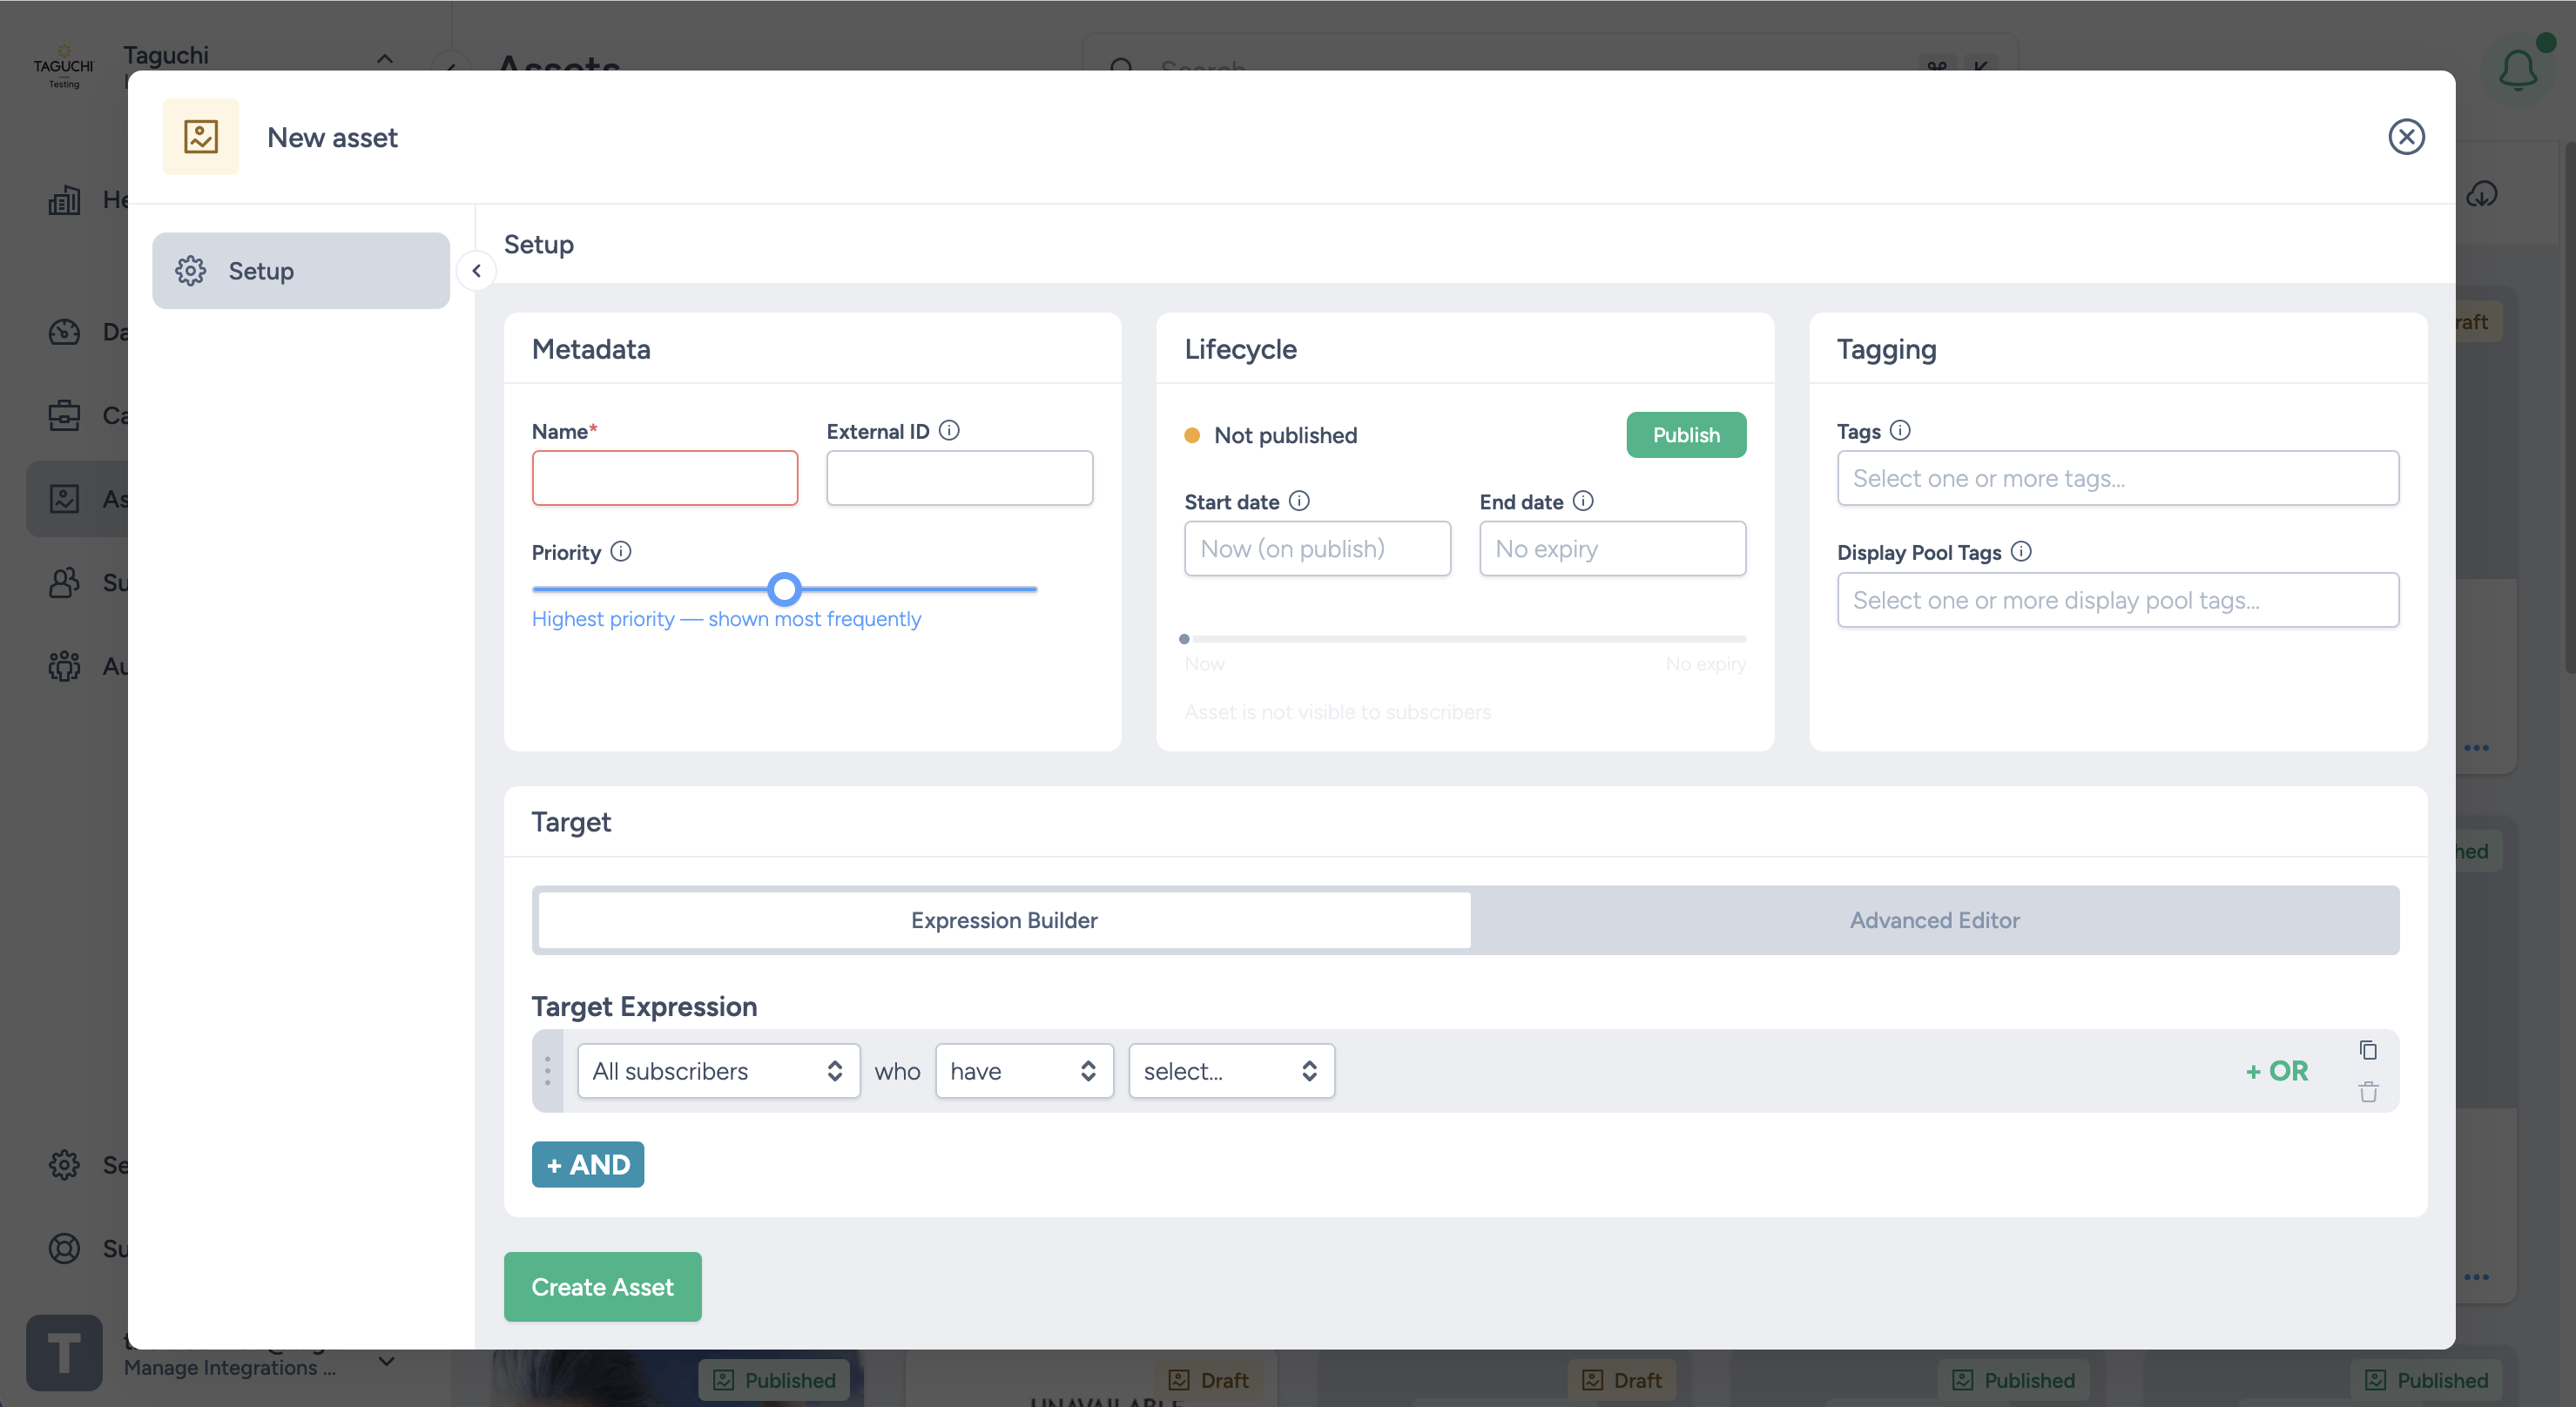Expand the Taguchi organization switcher chevron
2576x1407 pixels.
(385, 59)
